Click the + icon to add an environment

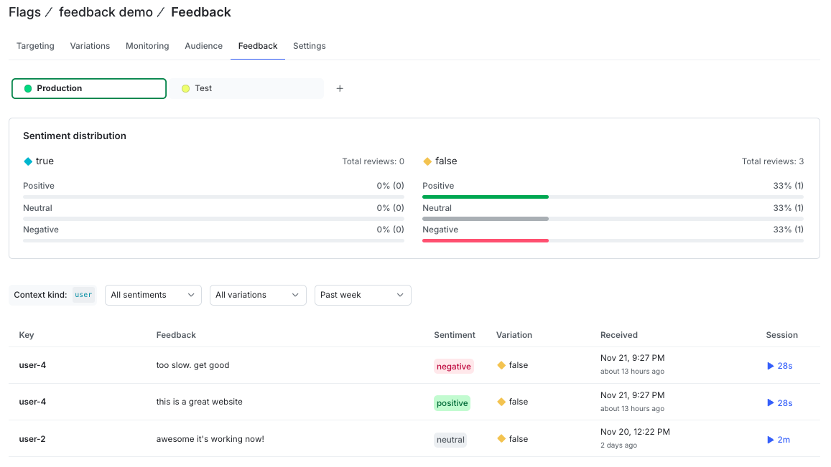tap(339, 88)
